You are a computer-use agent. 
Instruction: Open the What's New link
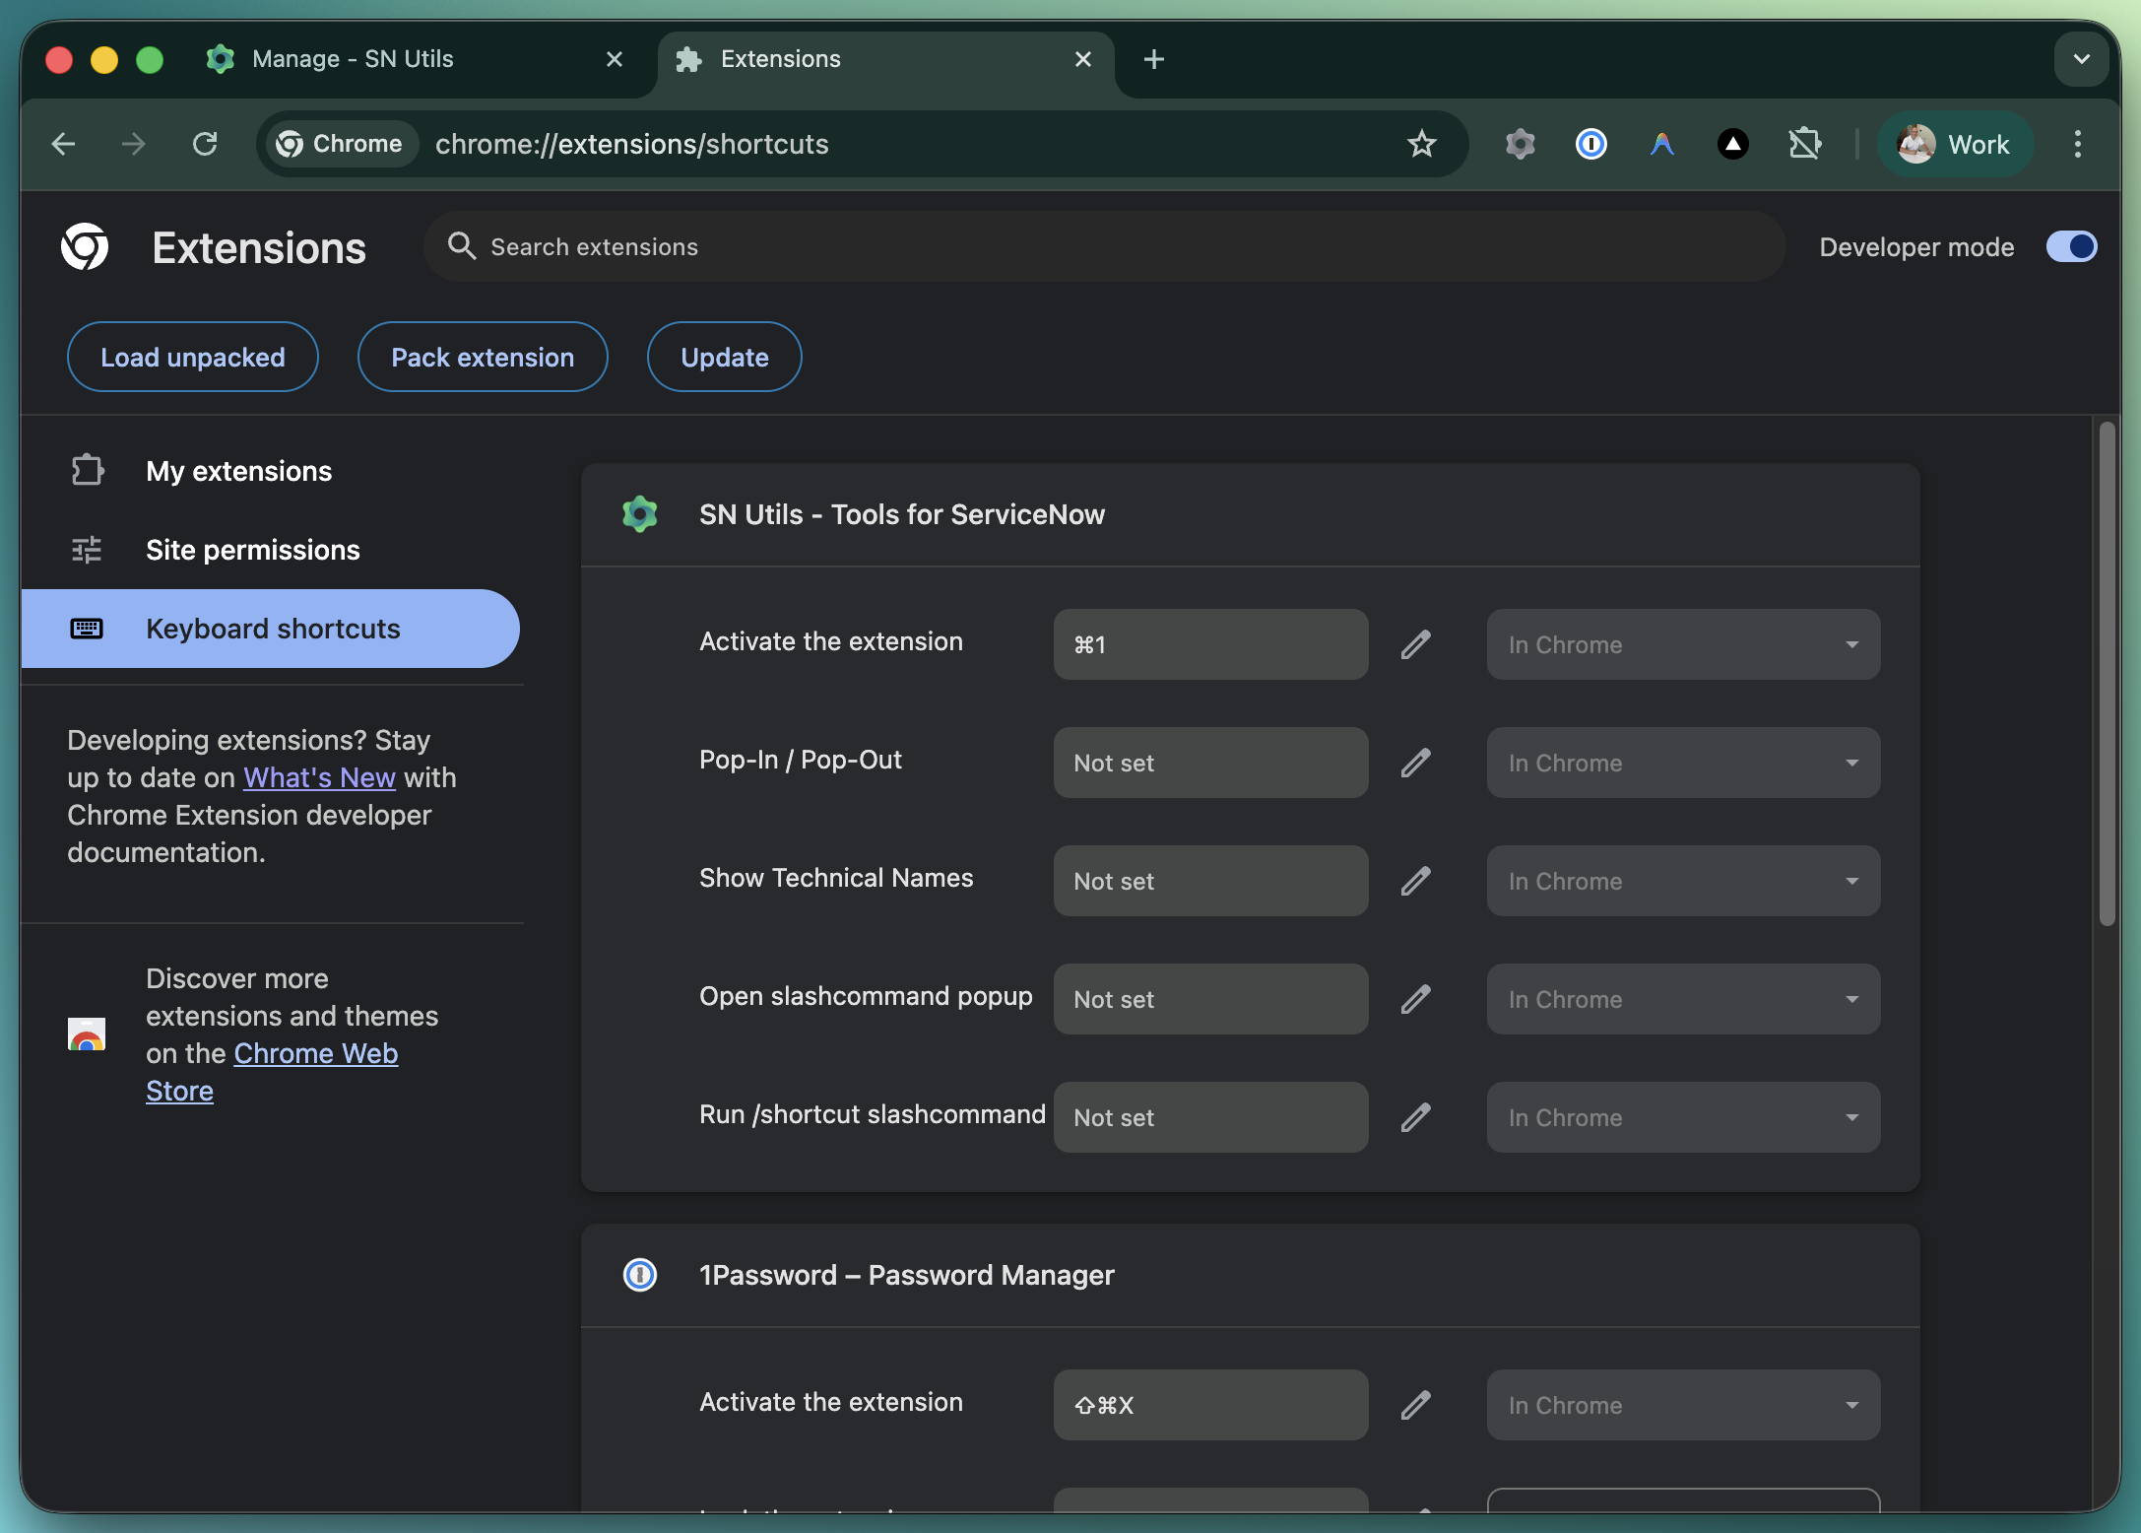pos(318,777)
